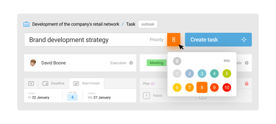Choose priority 10 red circle
This screenshot has height=124, width=276.
(x=227, y=87)
